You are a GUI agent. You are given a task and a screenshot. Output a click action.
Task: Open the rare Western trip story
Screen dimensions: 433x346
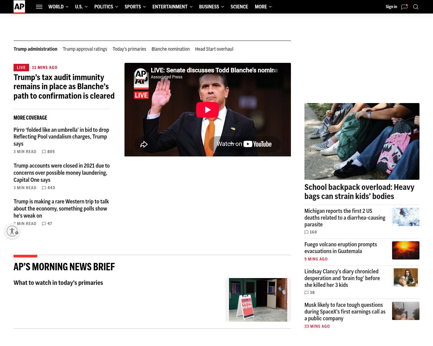point(61,208)
